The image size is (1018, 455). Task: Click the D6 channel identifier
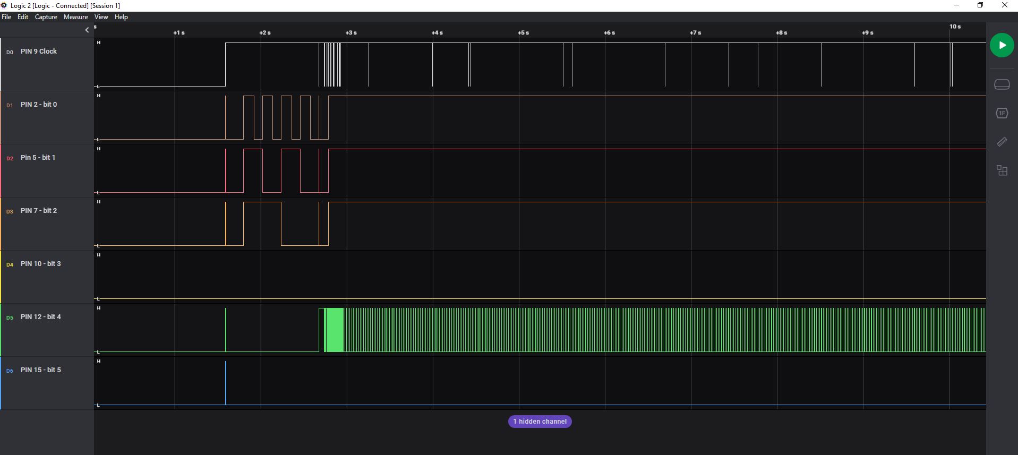(10, 371)
